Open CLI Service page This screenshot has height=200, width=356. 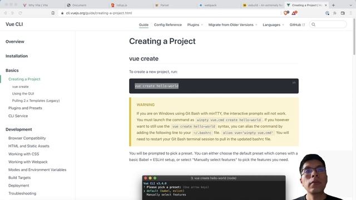point(18,116)
